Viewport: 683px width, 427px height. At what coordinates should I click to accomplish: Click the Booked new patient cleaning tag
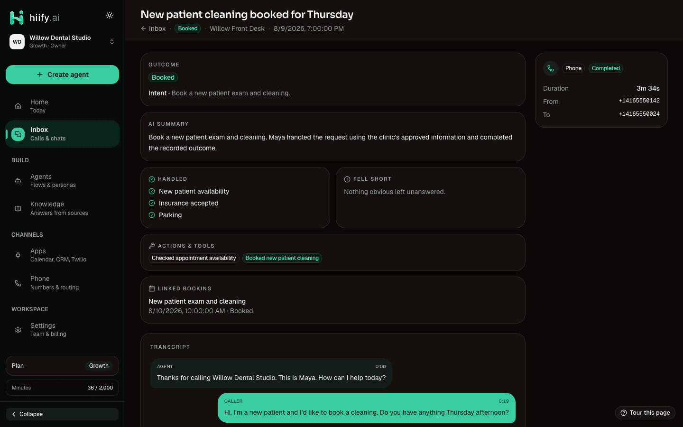(282, 258)
